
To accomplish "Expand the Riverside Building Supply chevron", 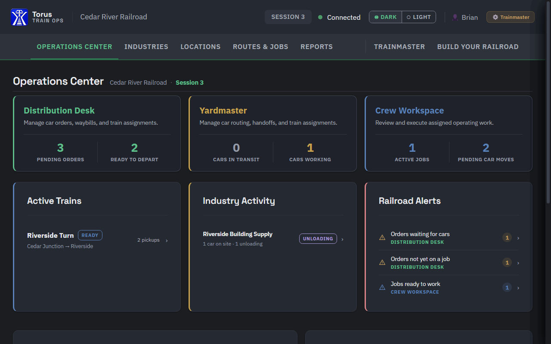I will (x=343, y=239).
